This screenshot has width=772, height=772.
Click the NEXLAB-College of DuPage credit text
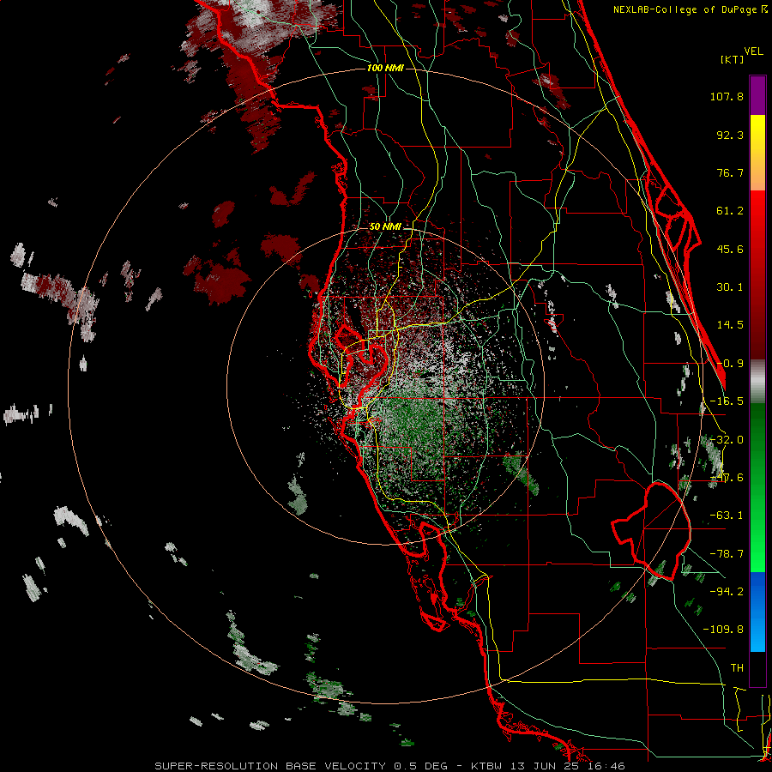pyautogui.click(x=685, y=9)
